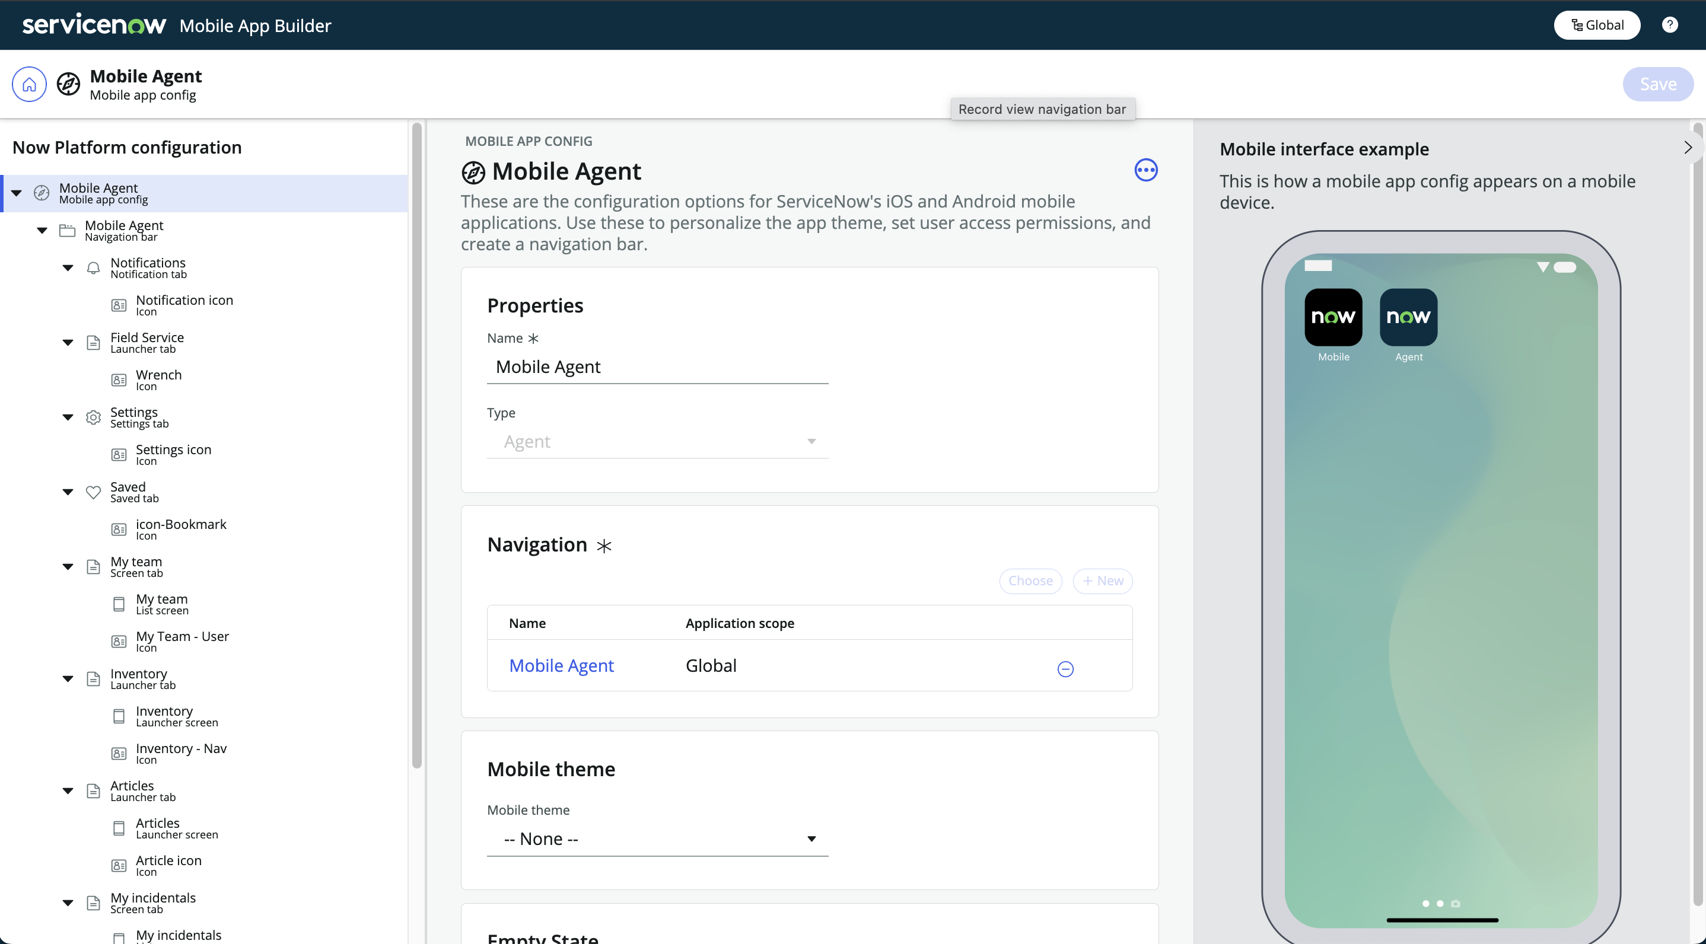The width and height of the screenshot is (1706, 944).
Task: Click the Field Service launcher tab glyph
Action: pos(93,343)
